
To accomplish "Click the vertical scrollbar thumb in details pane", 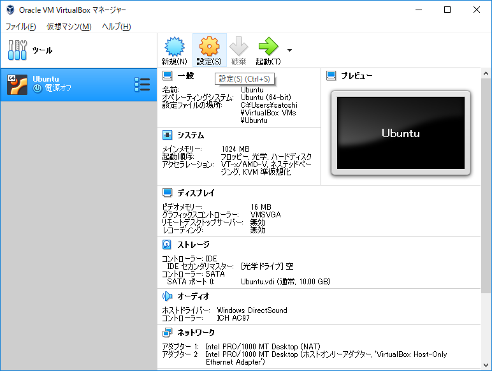I will coord(486,186).
